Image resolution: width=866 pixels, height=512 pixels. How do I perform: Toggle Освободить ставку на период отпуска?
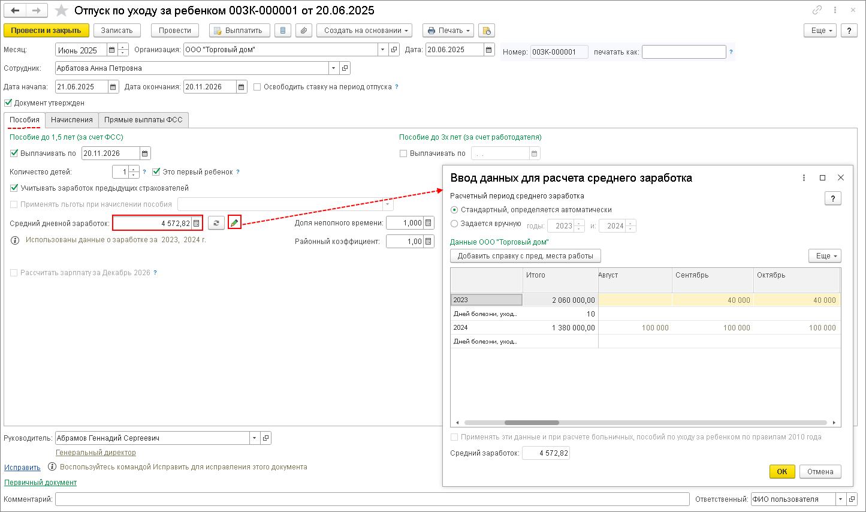pyautogui.click(x=257, y=87)
